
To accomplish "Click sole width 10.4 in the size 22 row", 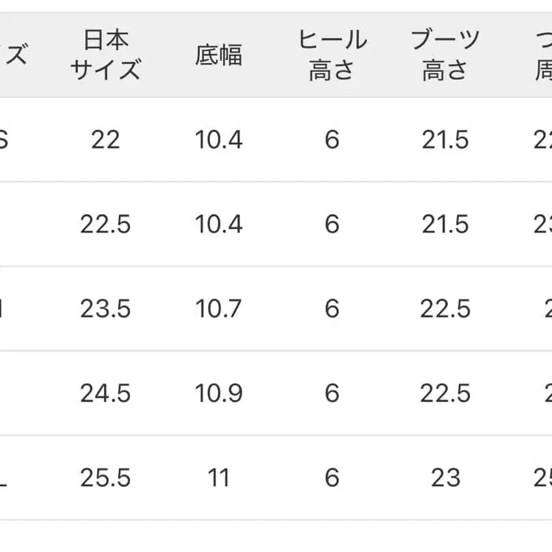I will coord(218,140).
